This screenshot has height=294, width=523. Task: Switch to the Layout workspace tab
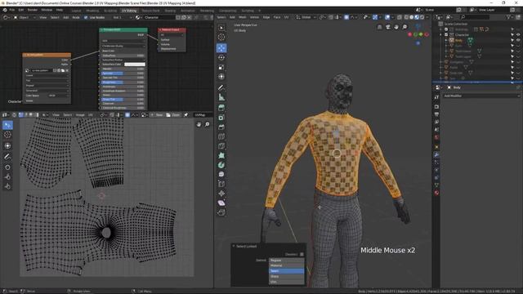[76, 11]
